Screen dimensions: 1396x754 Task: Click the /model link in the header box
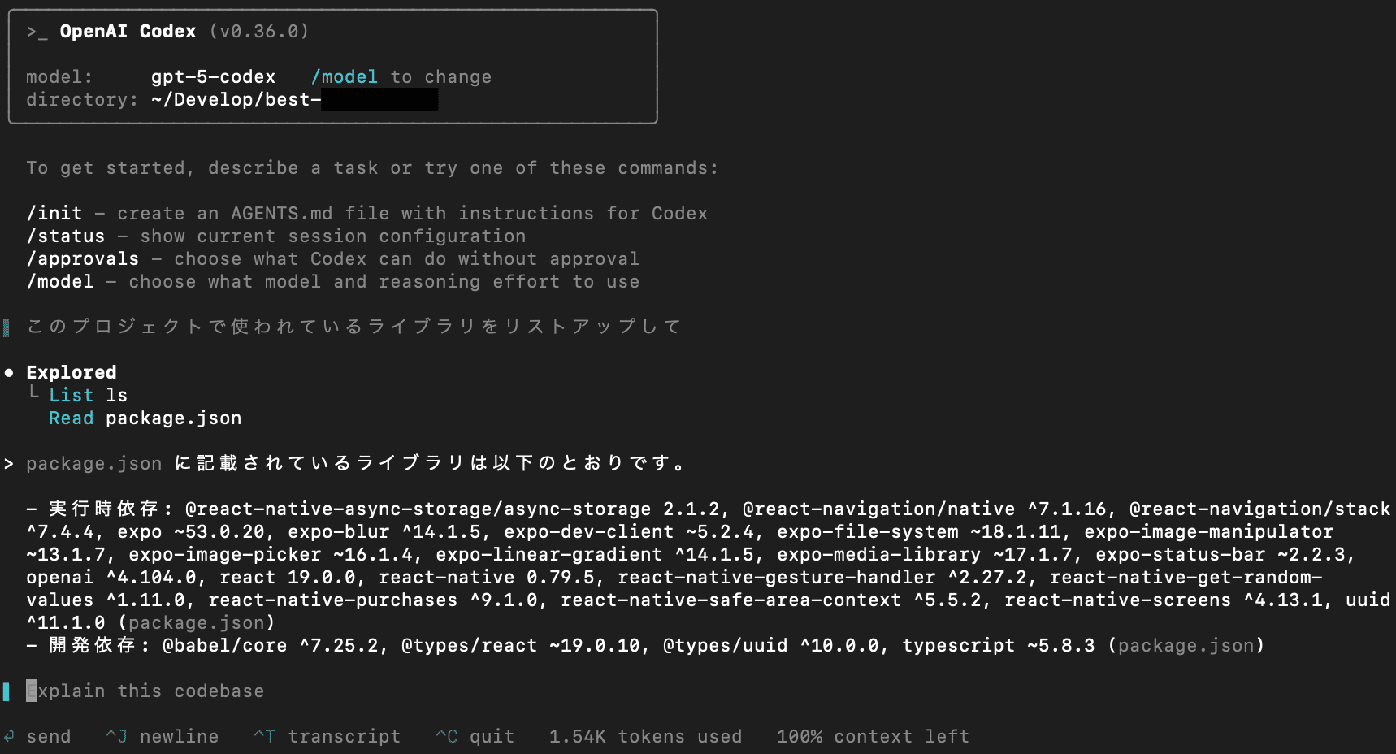(344, 77)
